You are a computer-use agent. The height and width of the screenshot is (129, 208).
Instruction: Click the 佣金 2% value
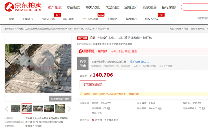click(x=100, y=113)
